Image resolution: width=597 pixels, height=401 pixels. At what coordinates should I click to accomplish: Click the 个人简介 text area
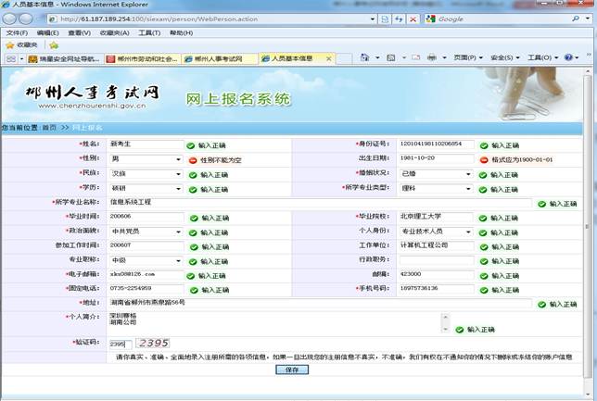279,323
